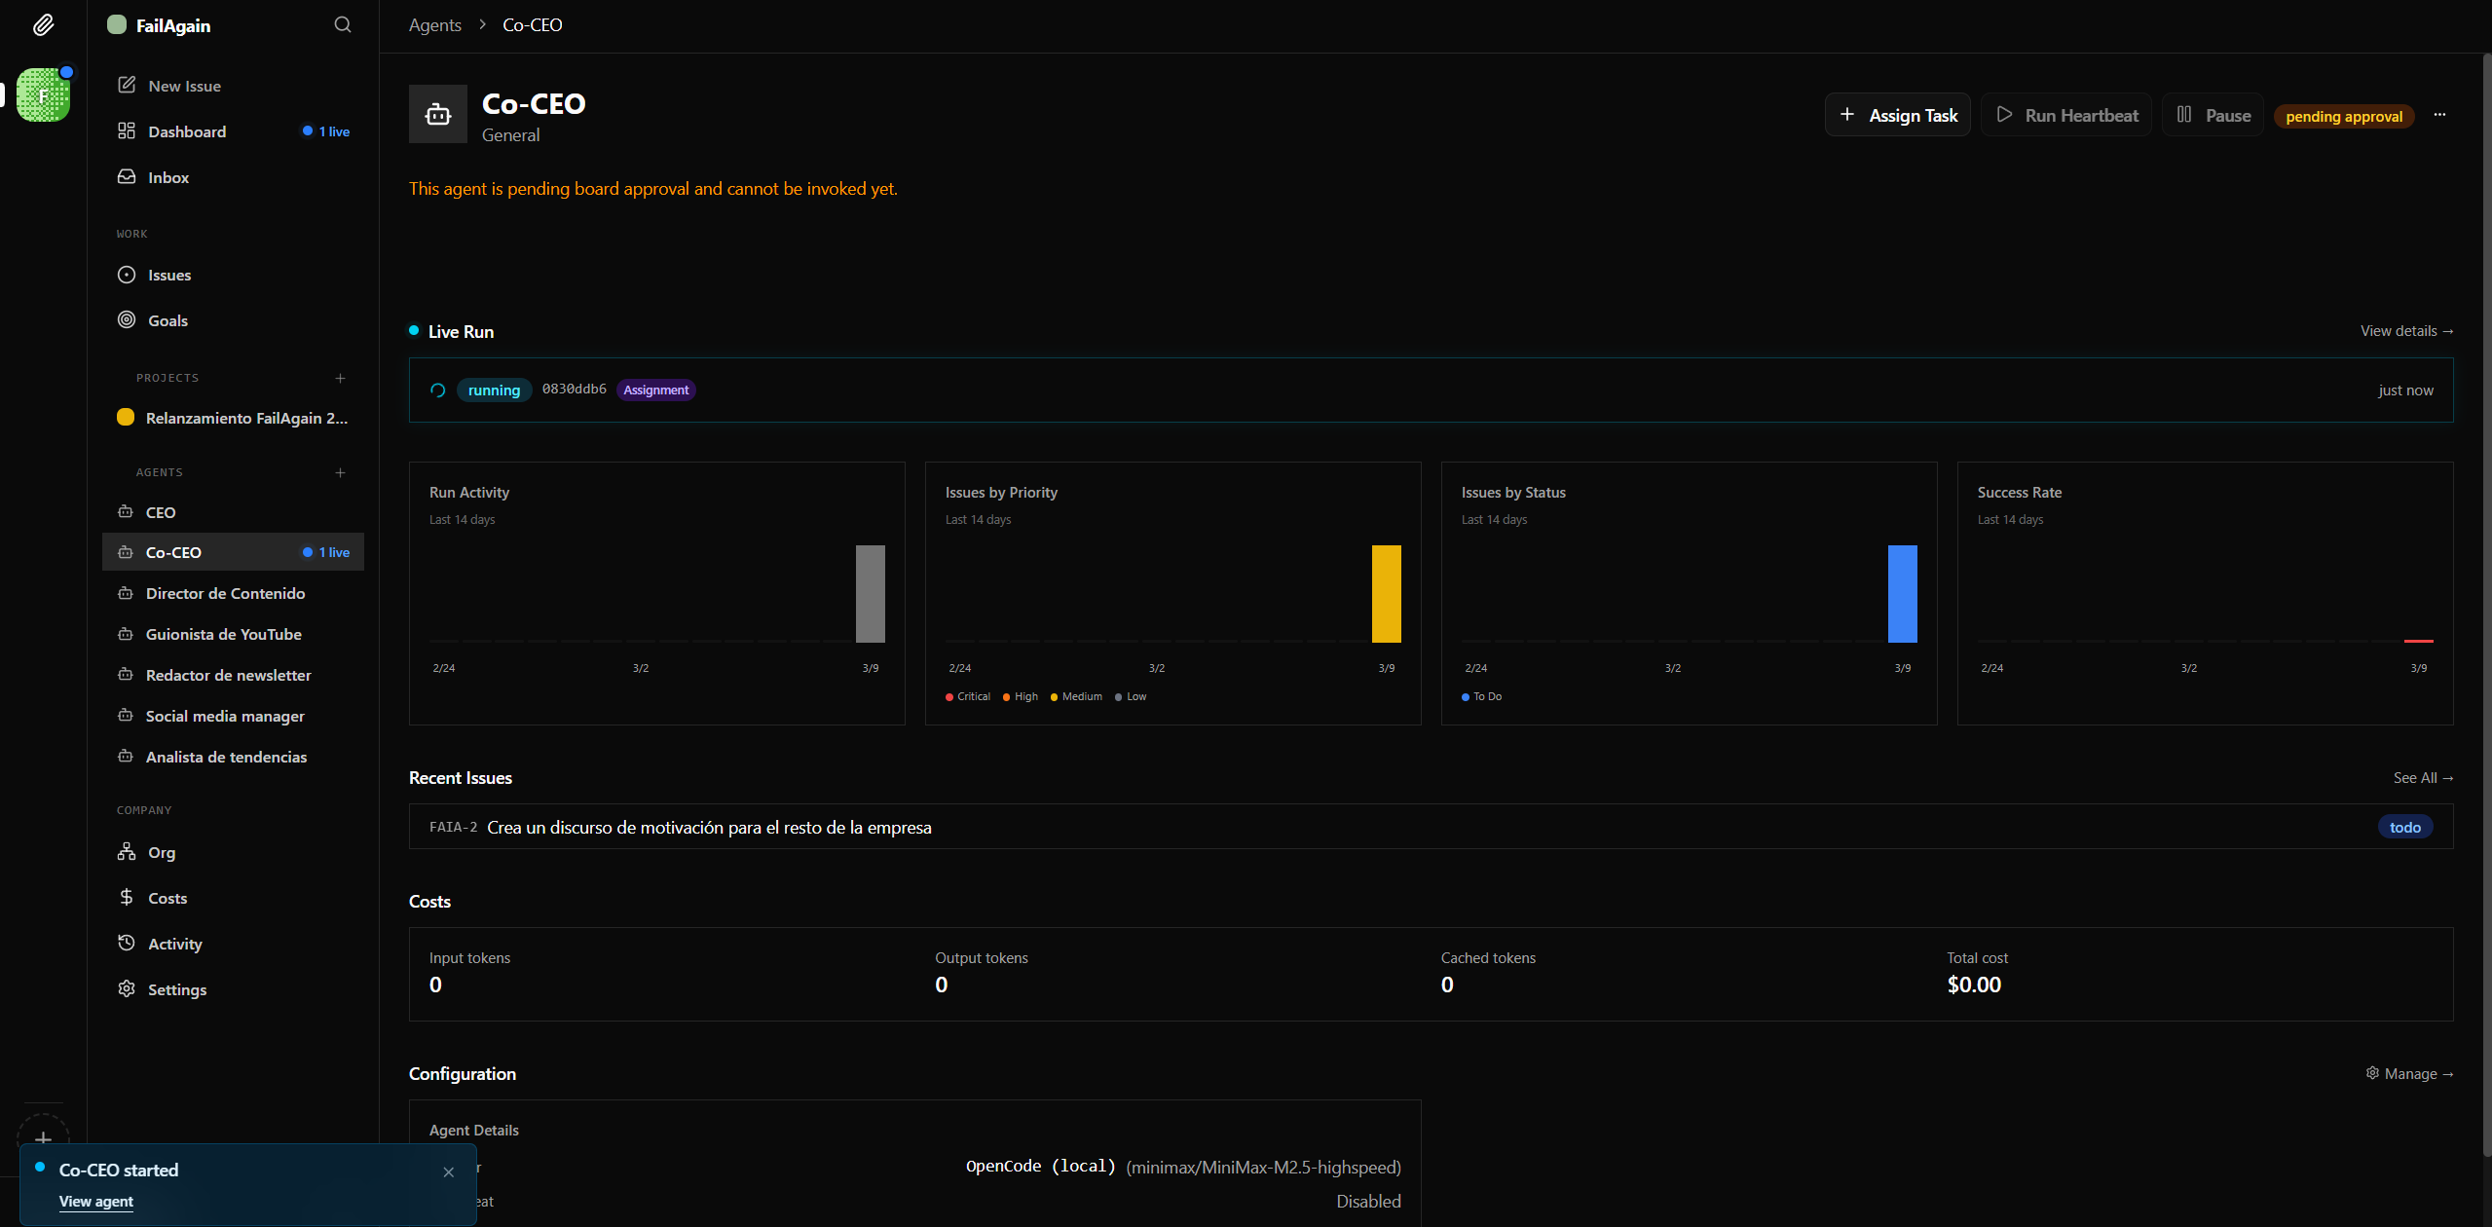Open Manage configuration link
This screenshot has height=1227, width=2492.
click(2409, 1073)
